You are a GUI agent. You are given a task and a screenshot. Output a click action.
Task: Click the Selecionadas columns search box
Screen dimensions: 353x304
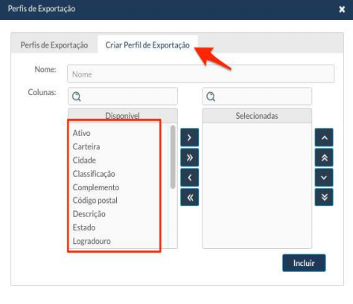257,97
